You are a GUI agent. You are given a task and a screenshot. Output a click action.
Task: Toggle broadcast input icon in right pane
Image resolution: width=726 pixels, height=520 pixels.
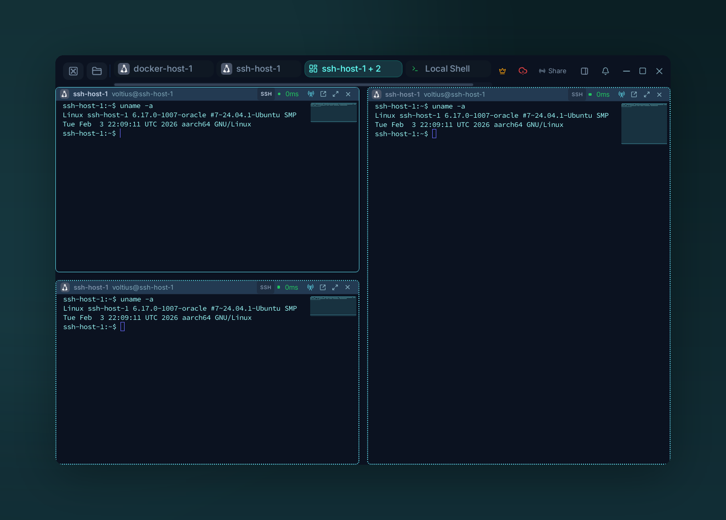(622, 95)
